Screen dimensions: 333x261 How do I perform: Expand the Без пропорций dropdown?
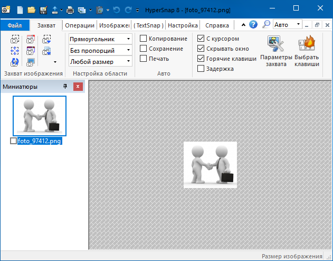pyautogui.click(x=100, y=50)
